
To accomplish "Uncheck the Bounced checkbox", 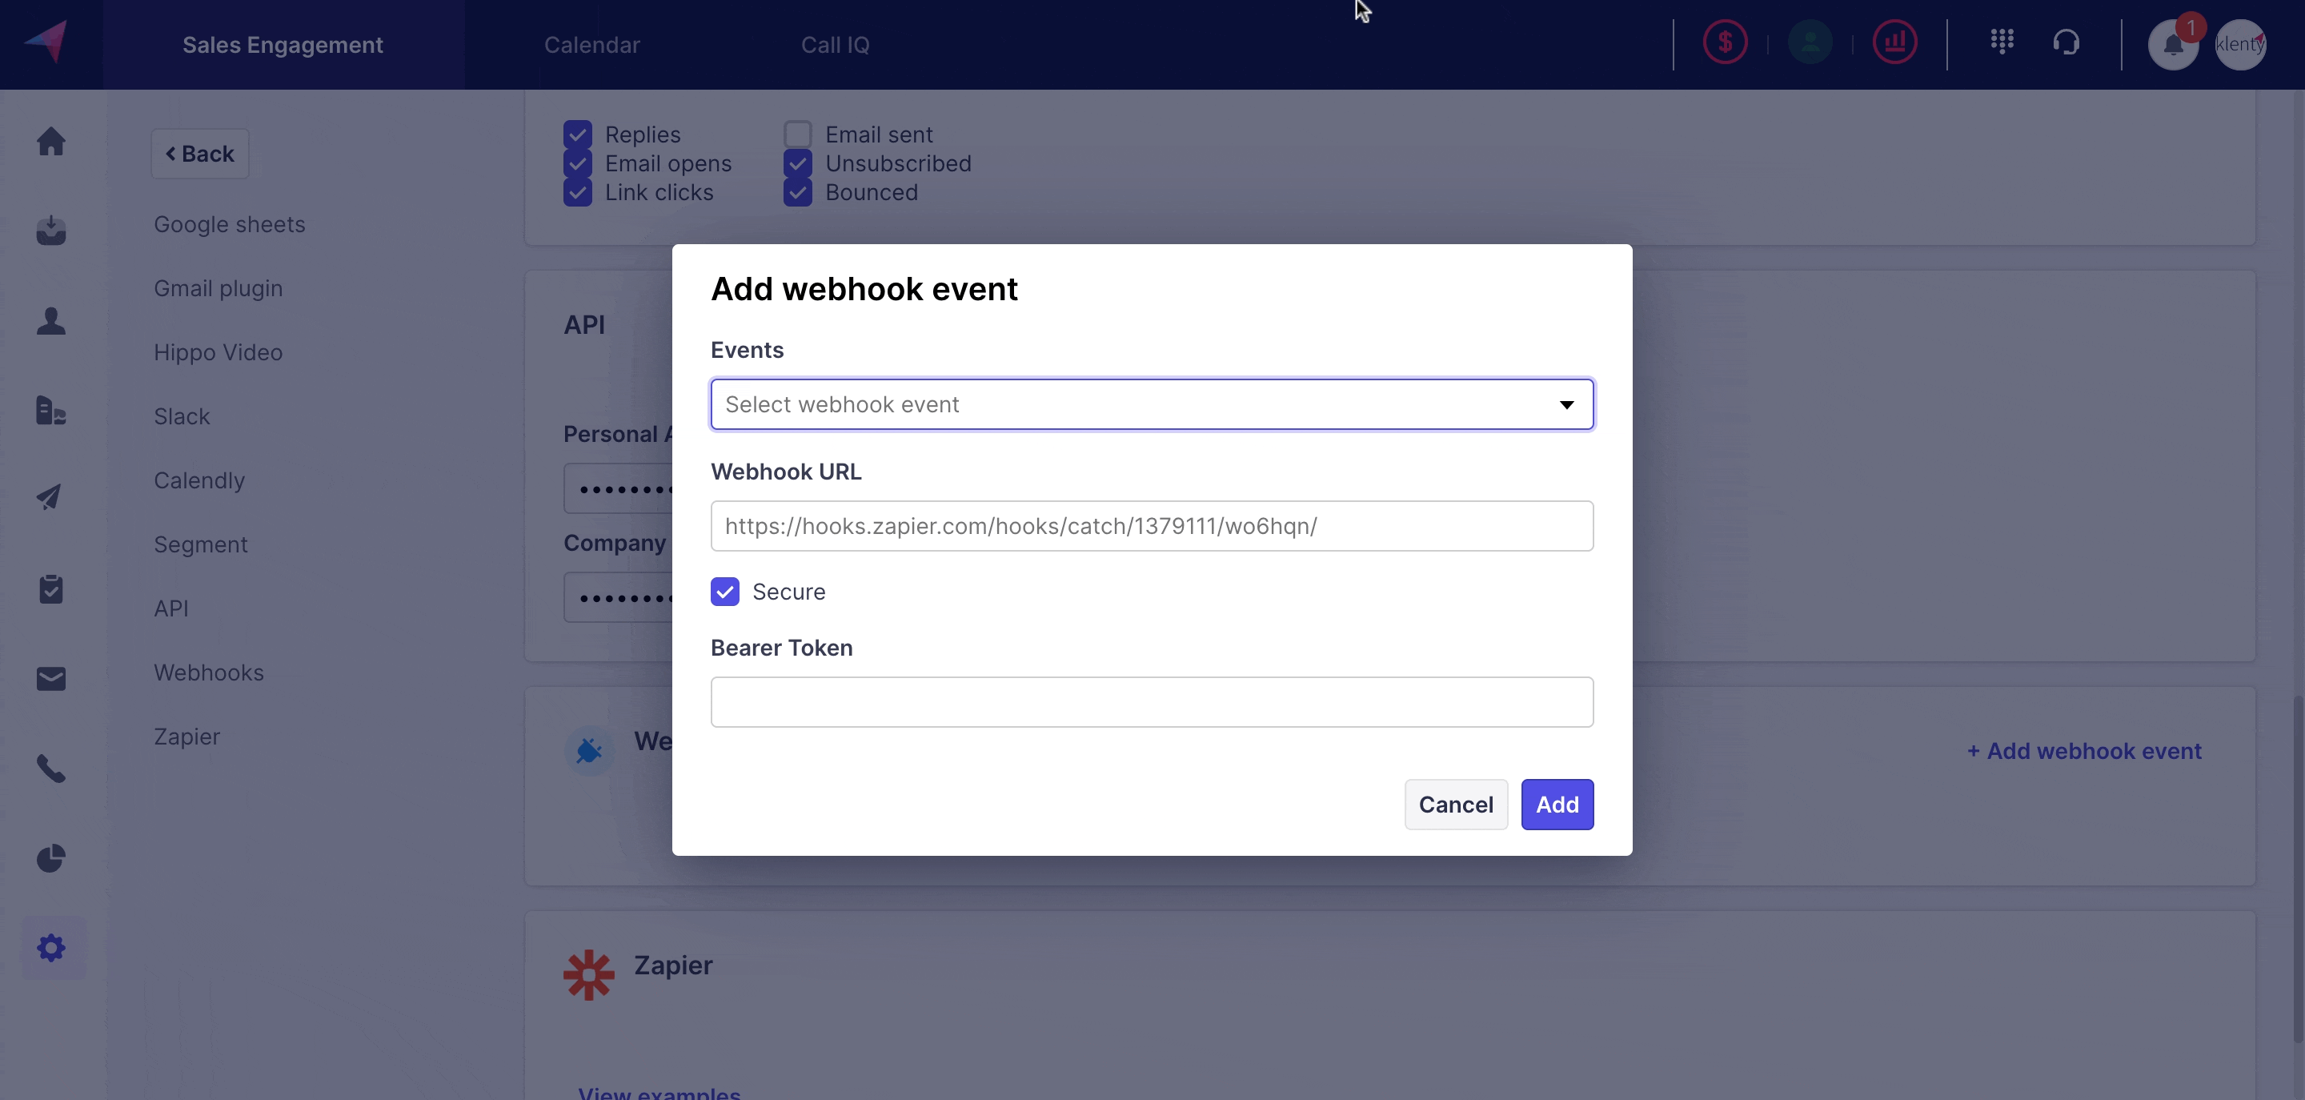I will pyautogui.click(x=797, y=192).
